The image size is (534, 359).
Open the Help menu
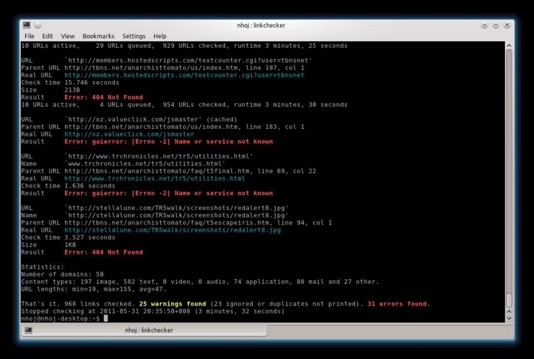(160, 36)
